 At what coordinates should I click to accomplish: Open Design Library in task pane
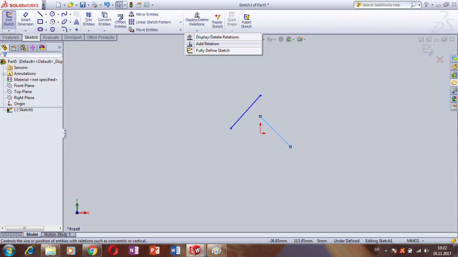(454, 75)
